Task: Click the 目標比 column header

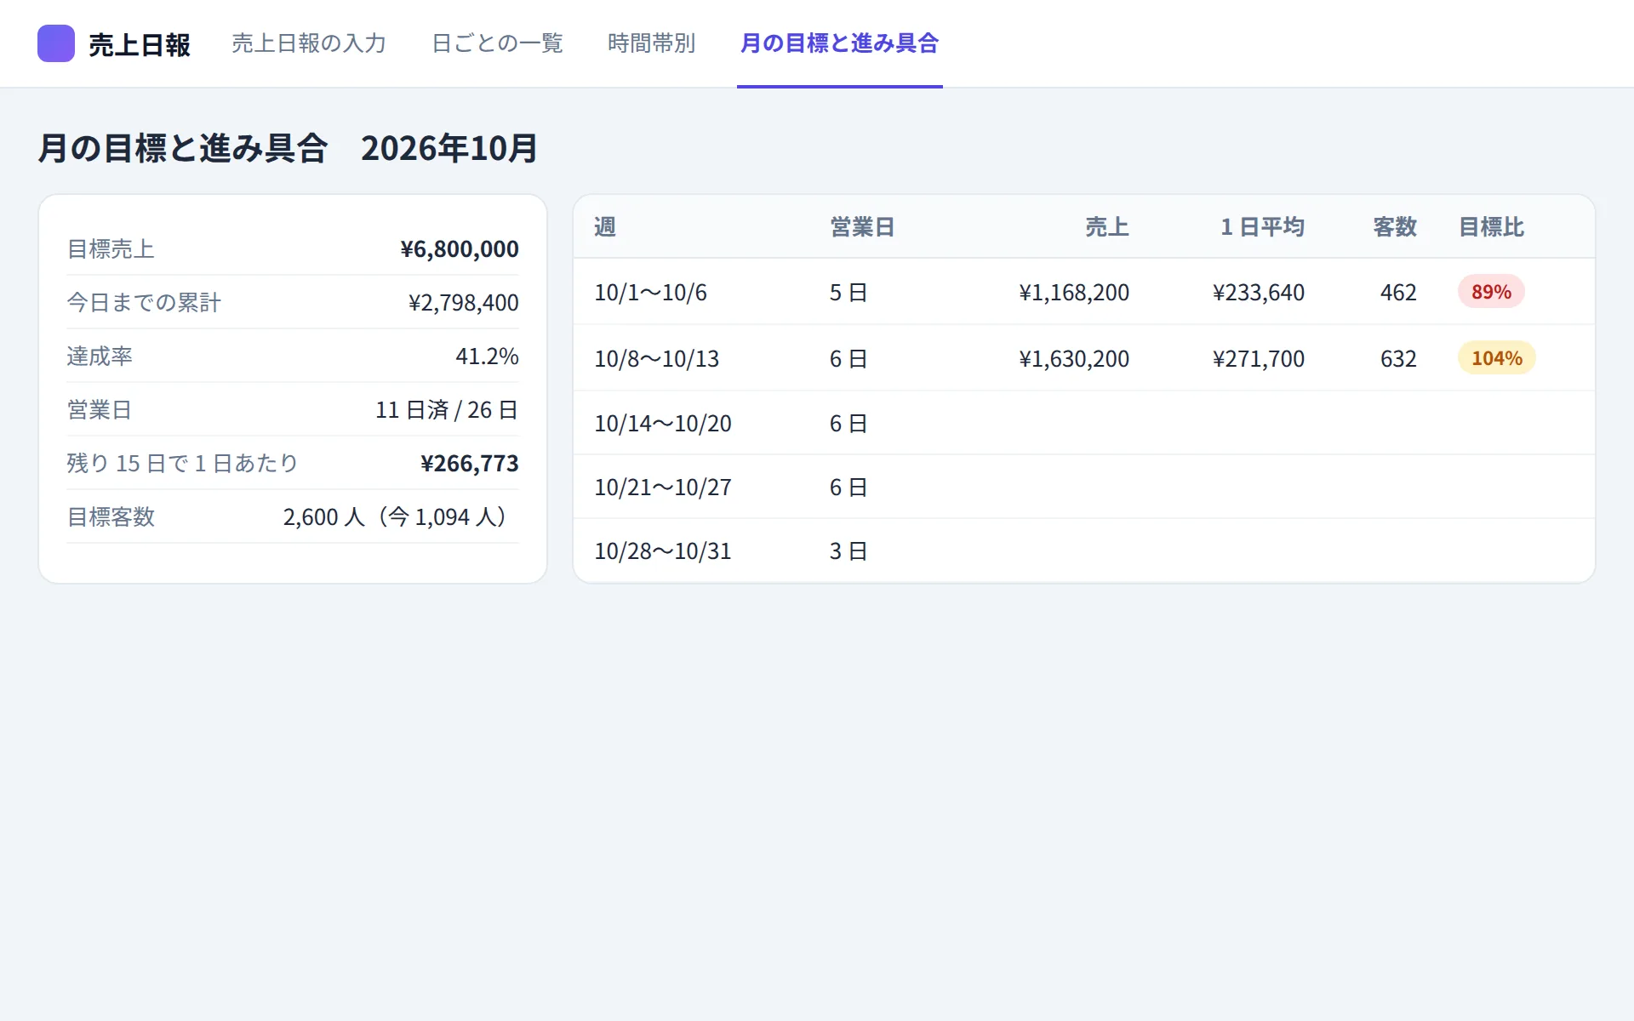Action: (x=1491, y=227)
